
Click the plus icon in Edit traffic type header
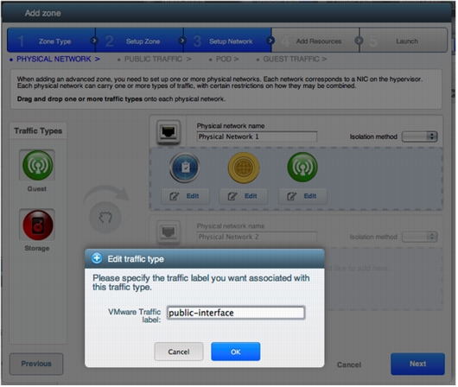[x=97, y=259]
